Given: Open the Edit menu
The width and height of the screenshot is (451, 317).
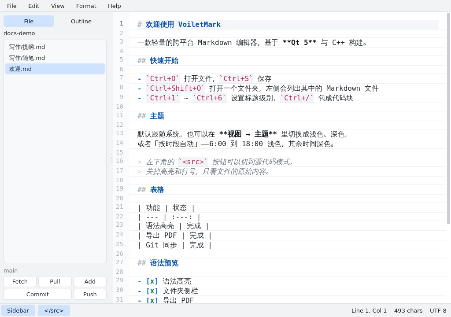Looking at the screenshot, I should tap(33, 6).
